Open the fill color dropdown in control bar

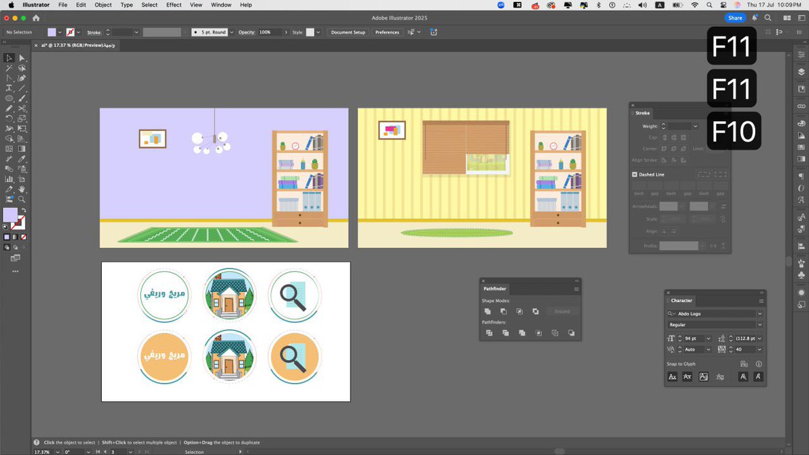click(60, 32)
